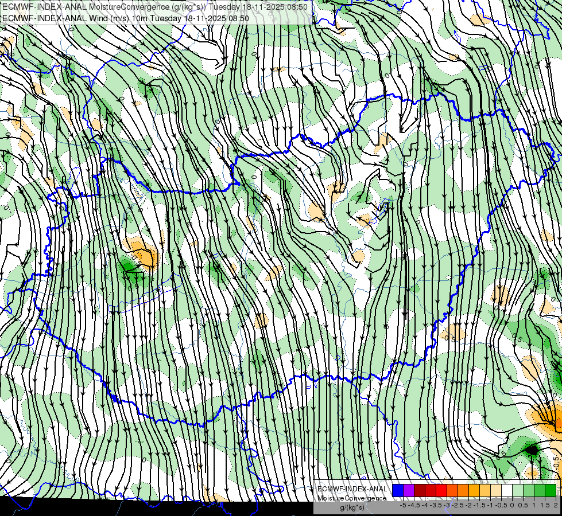The image size is (562, 516).
Task: Pick the orange swatch between -2.5 and -2
Action: click(x=463, y=490)
